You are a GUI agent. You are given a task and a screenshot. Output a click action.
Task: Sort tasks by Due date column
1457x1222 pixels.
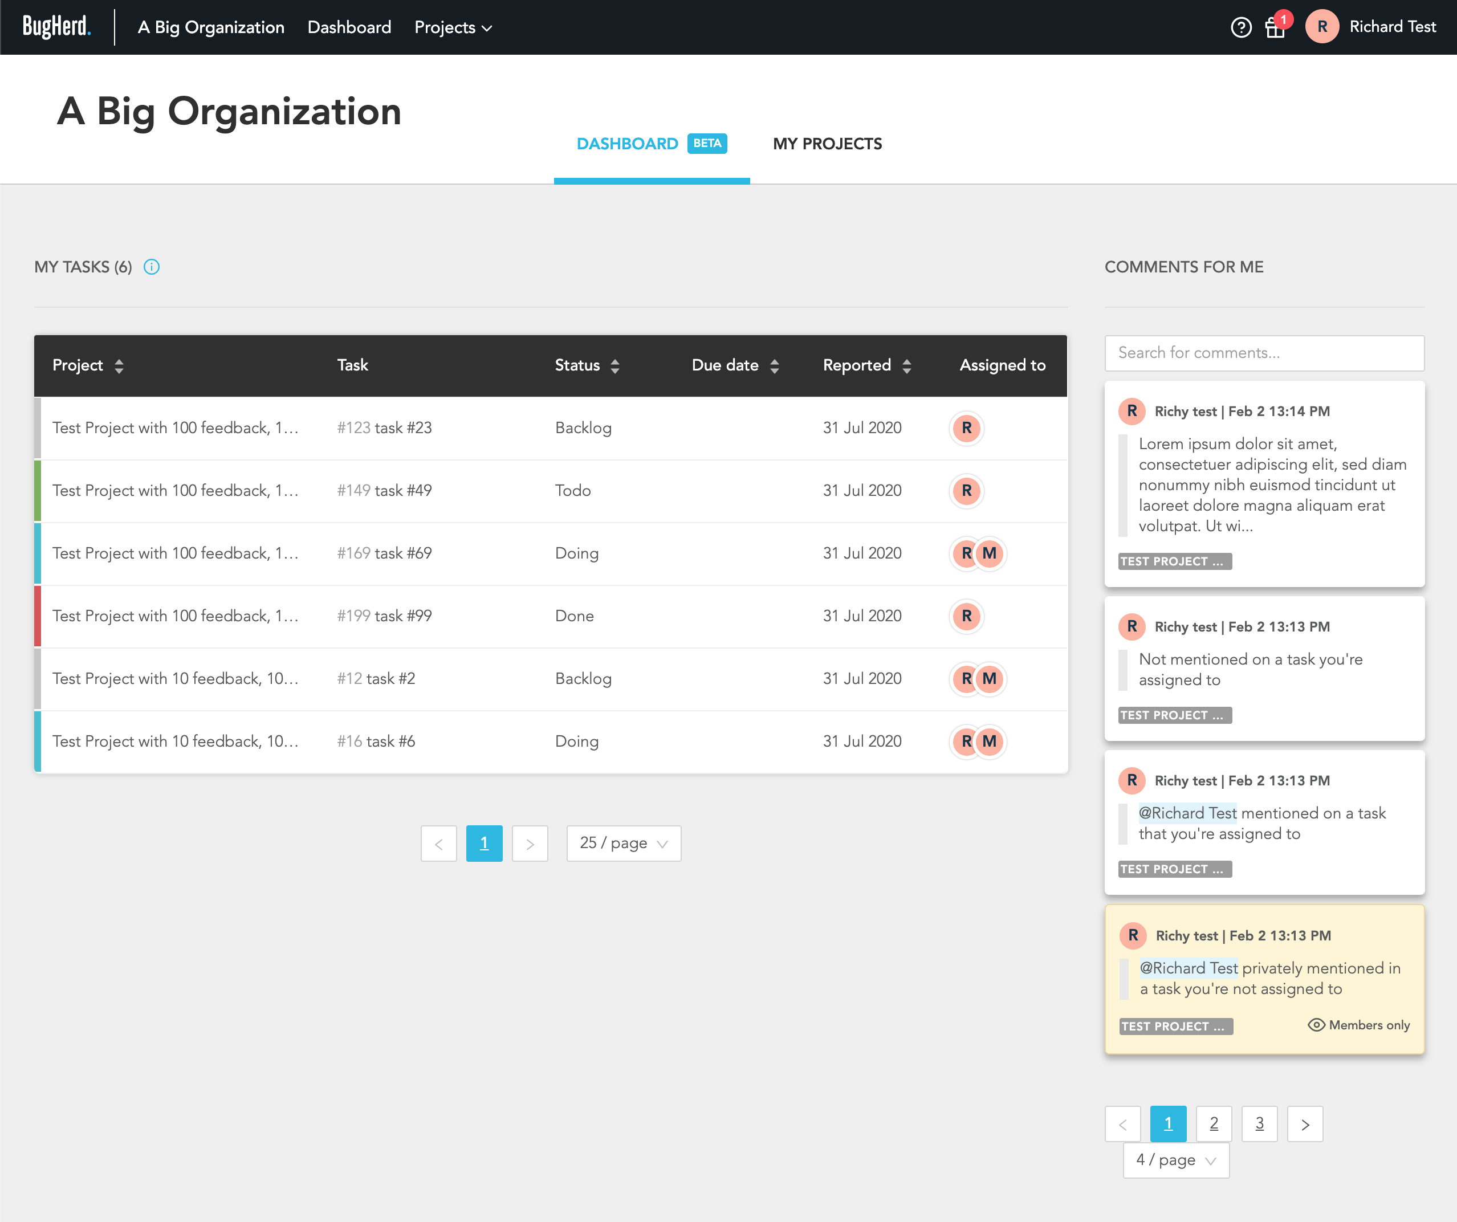774,365
